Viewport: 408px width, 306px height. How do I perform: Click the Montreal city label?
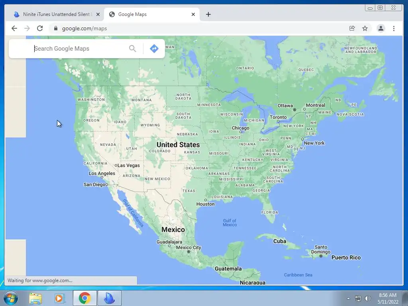tap(316, 105)
